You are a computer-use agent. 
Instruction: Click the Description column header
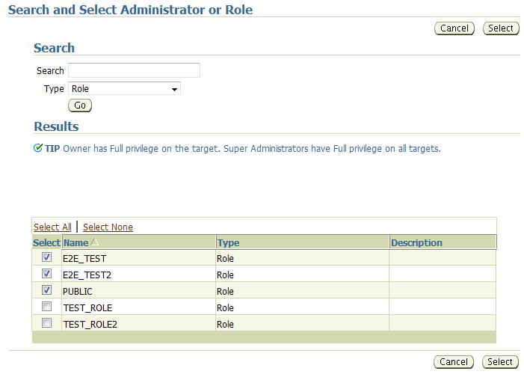(x=416, y=243)
